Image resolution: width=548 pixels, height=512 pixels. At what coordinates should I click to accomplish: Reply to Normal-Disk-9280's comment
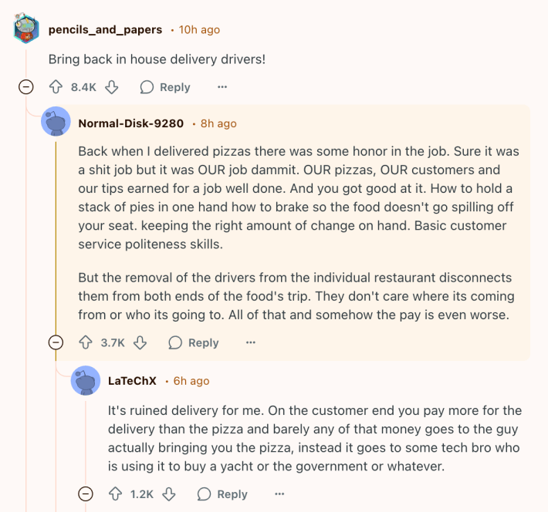[x=194, y=342]
